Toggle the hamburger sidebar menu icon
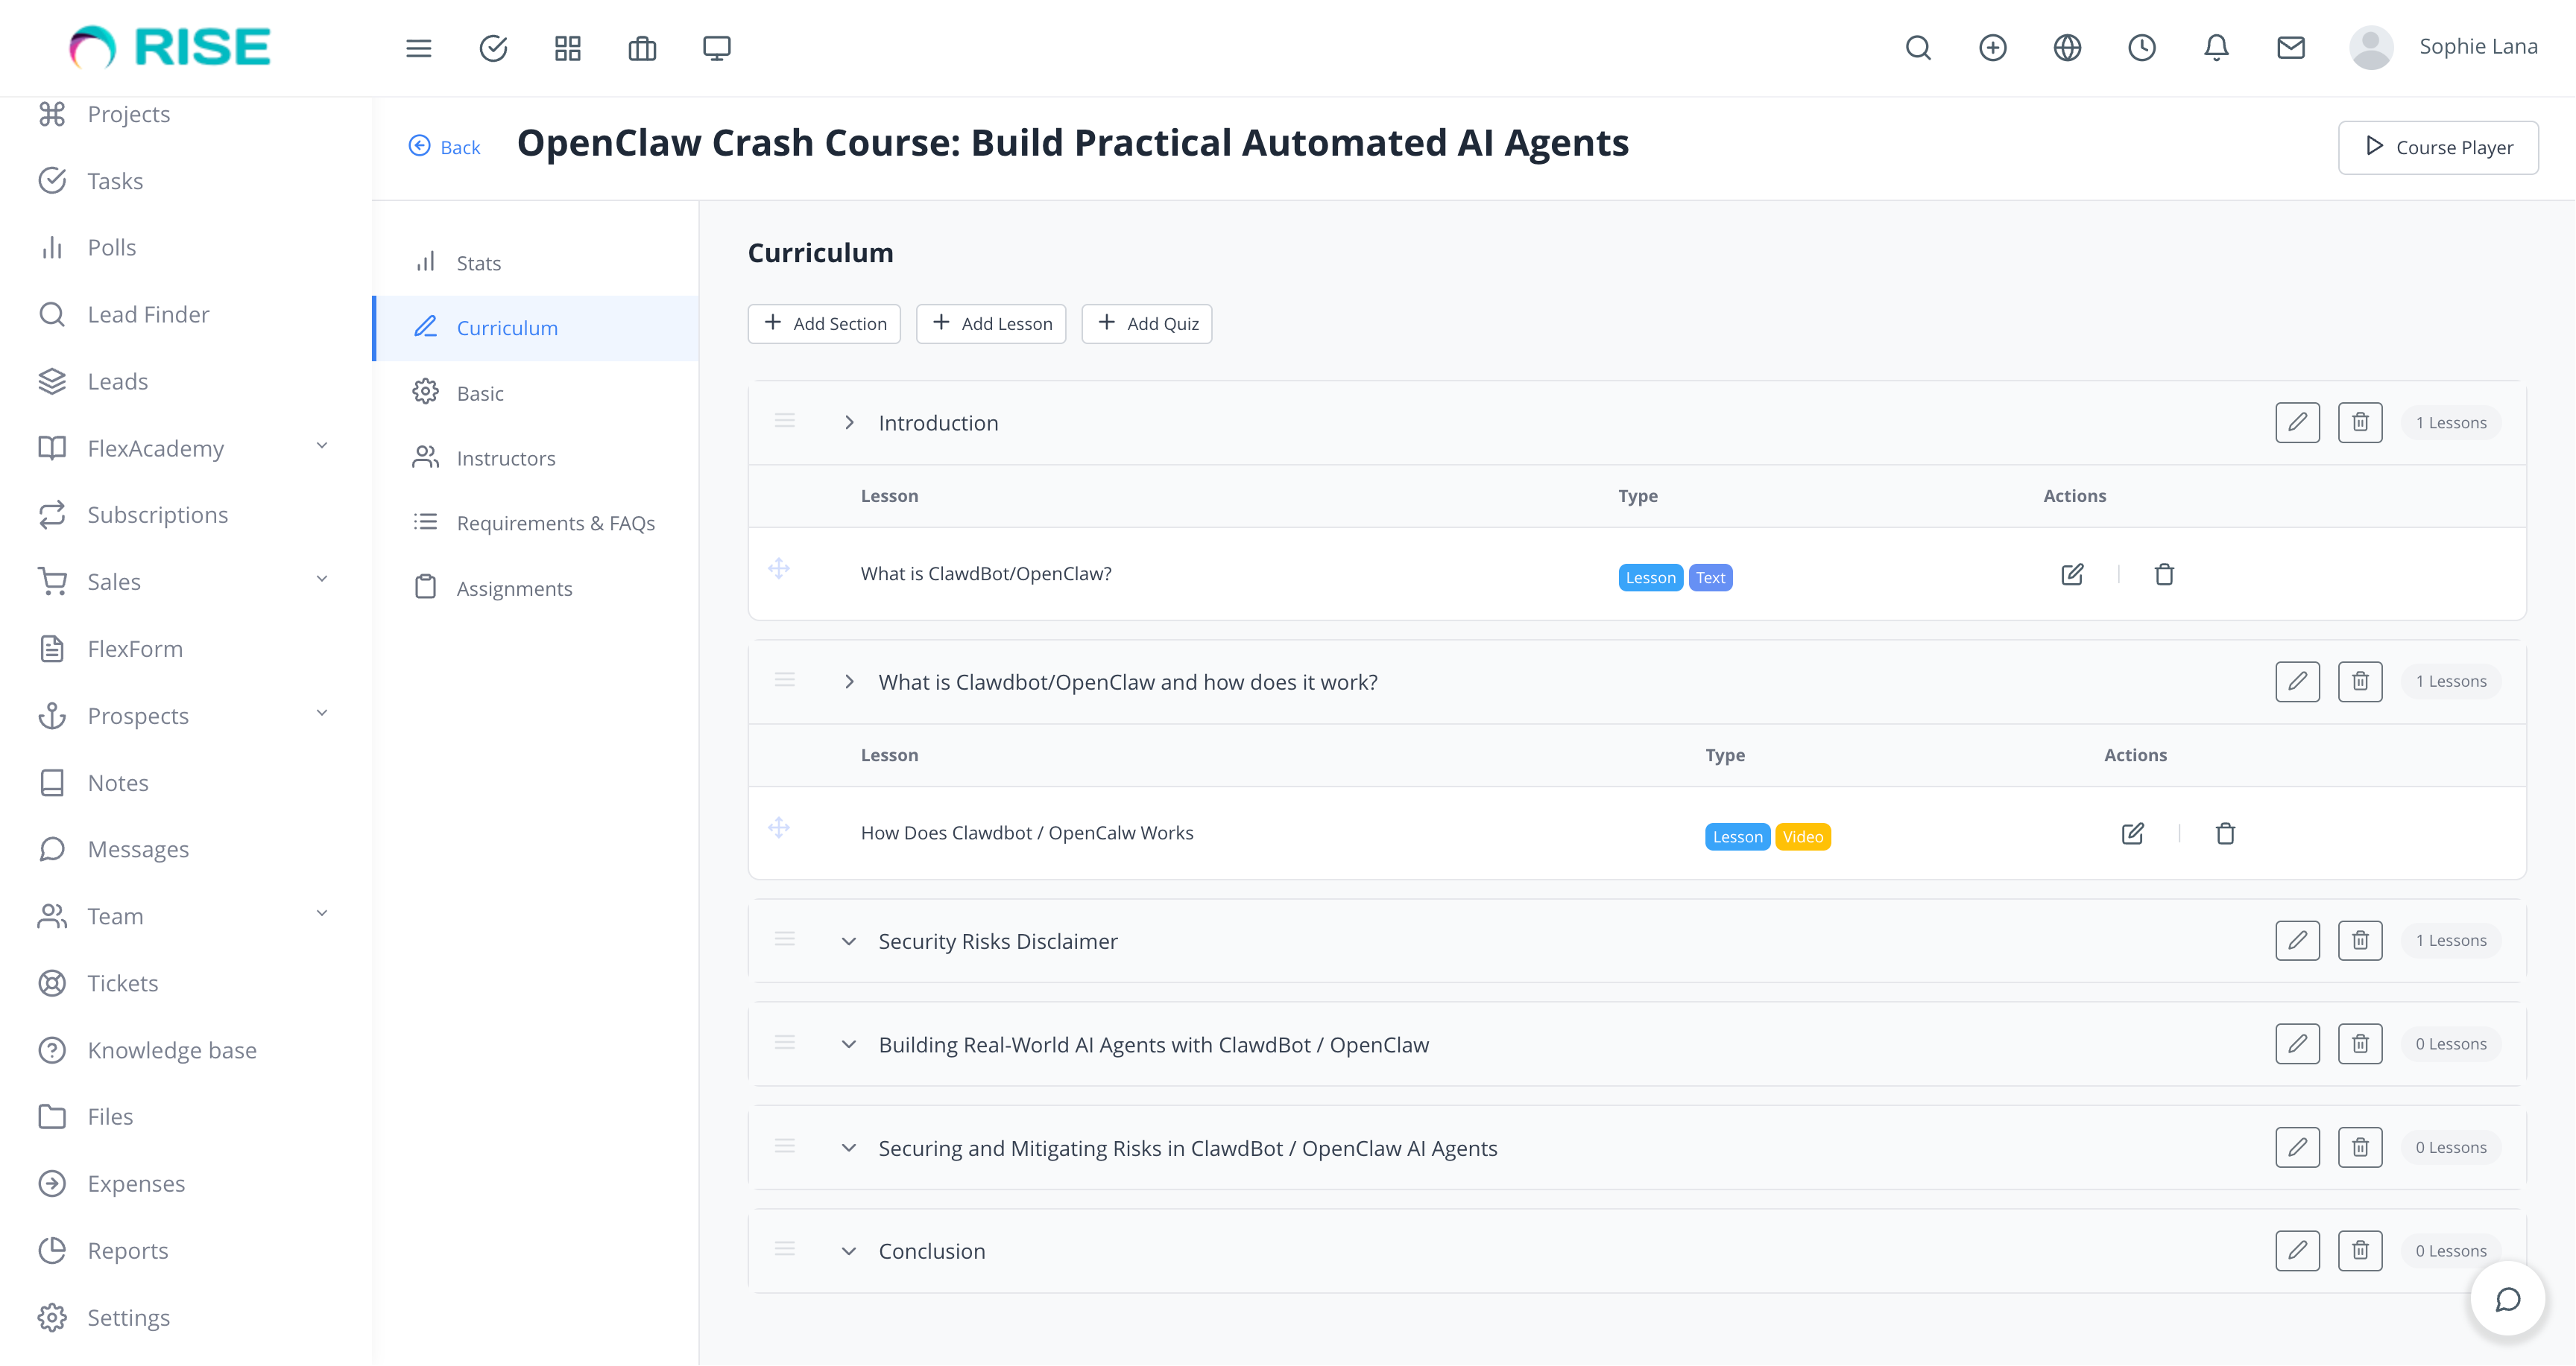Viewport: 2576px width, 1366px height. pyautogui.click(x=418, y=48)
